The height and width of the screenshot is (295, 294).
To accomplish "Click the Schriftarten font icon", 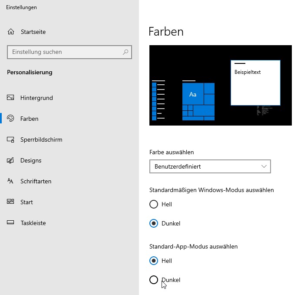I will 11,181.
